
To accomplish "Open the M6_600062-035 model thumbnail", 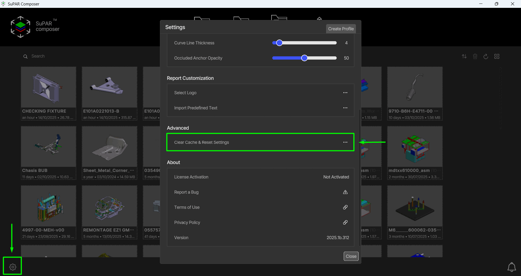I will click(x=415, y=206).
